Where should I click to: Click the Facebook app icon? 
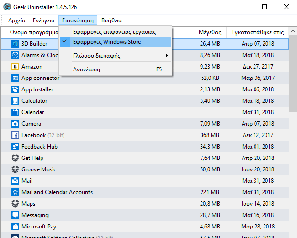click(15, 135)
